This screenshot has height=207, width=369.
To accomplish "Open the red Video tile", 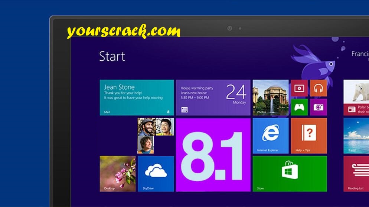I will (x=299, y=88).
